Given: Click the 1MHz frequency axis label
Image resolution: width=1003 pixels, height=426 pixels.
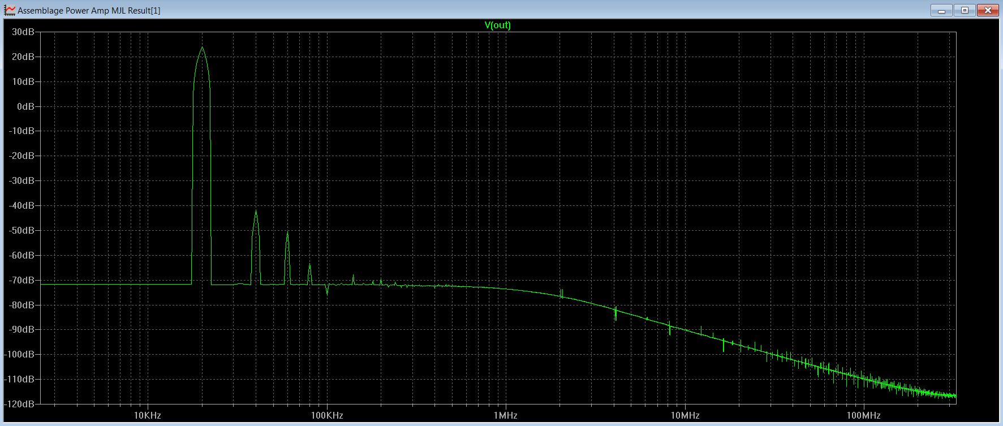Looking at the screenshot, I should click(x=506, y=416).
